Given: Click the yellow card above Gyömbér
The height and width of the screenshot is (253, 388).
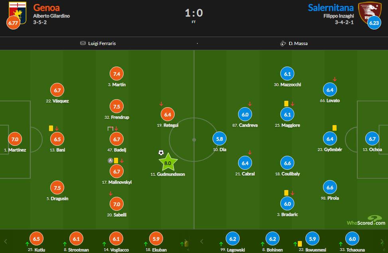Looking at the screenshot, I should (x=335, y=128).
